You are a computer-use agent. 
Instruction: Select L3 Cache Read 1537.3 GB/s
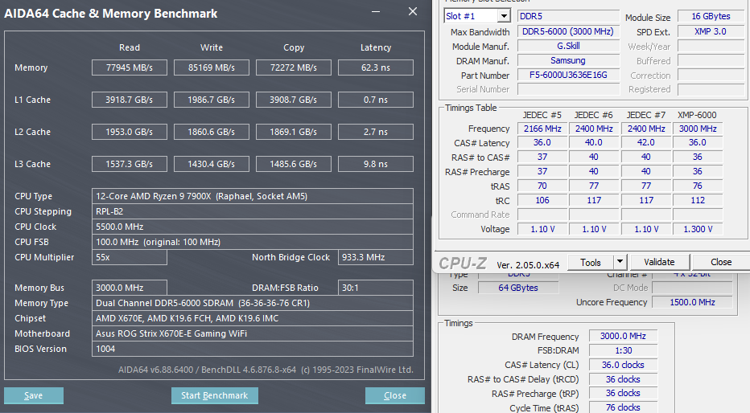tap(129, 164)
